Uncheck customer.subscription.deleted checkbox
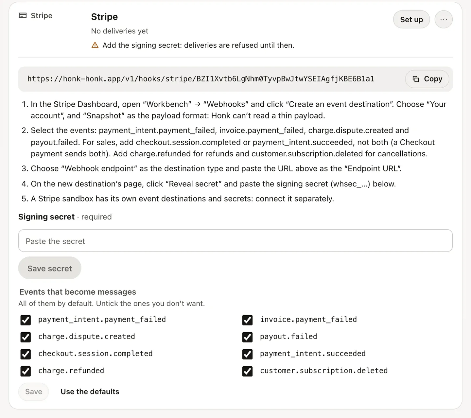 point(247,371)
